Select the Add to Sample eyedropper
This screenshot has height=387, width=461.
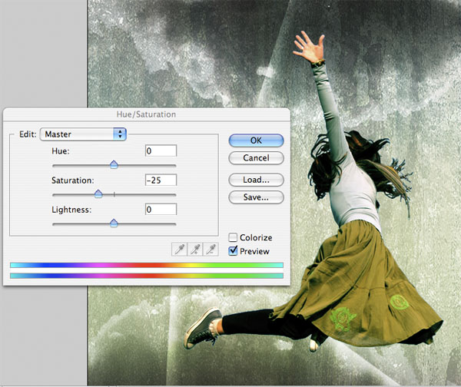[x=195, y=250]
